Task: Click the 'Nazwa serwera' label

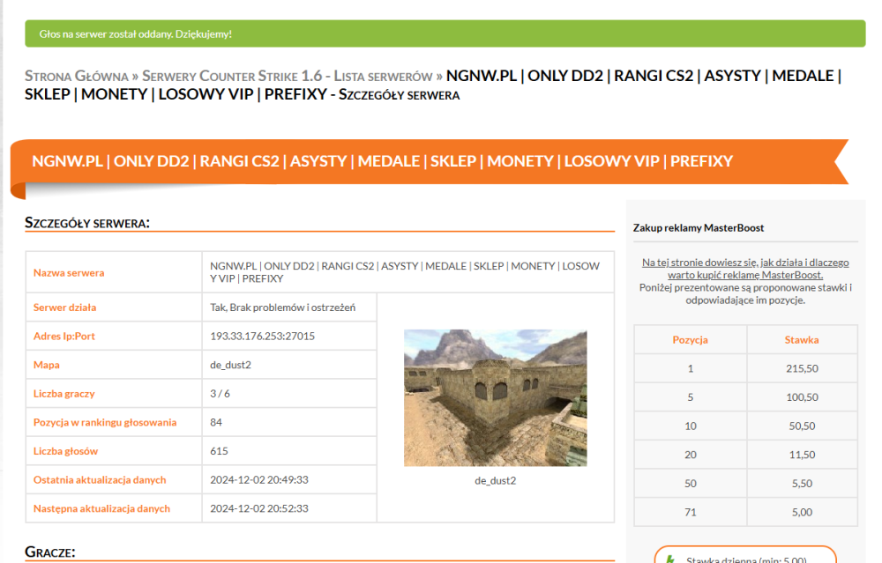Action: 69,272
